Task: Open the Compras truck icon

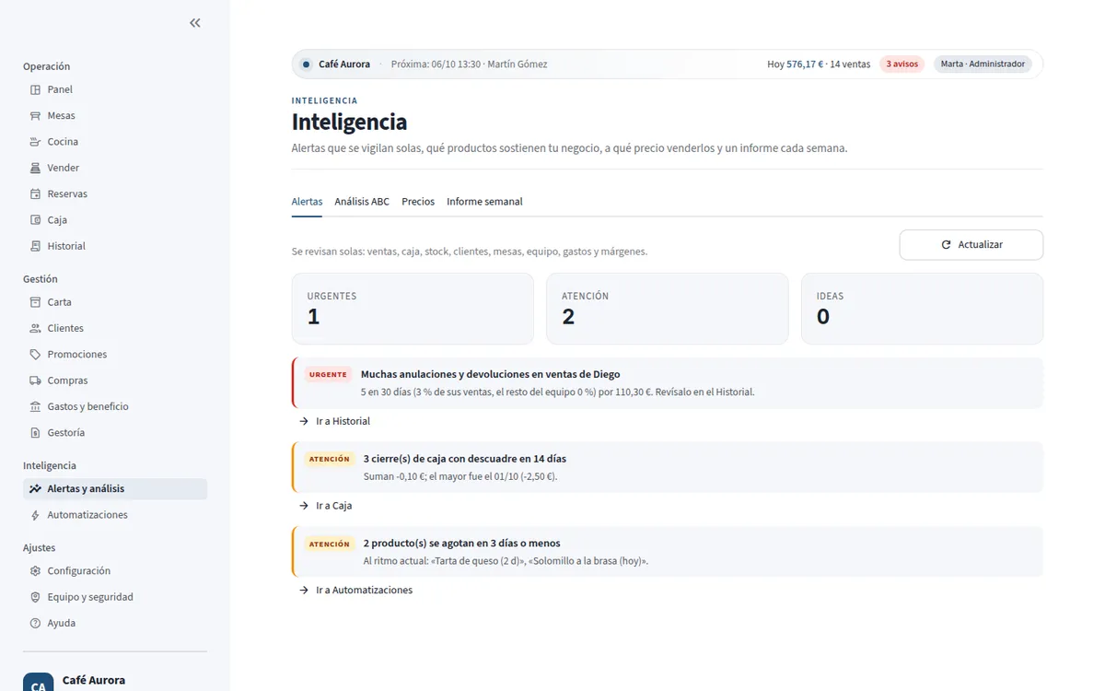Action: (35, 381)
